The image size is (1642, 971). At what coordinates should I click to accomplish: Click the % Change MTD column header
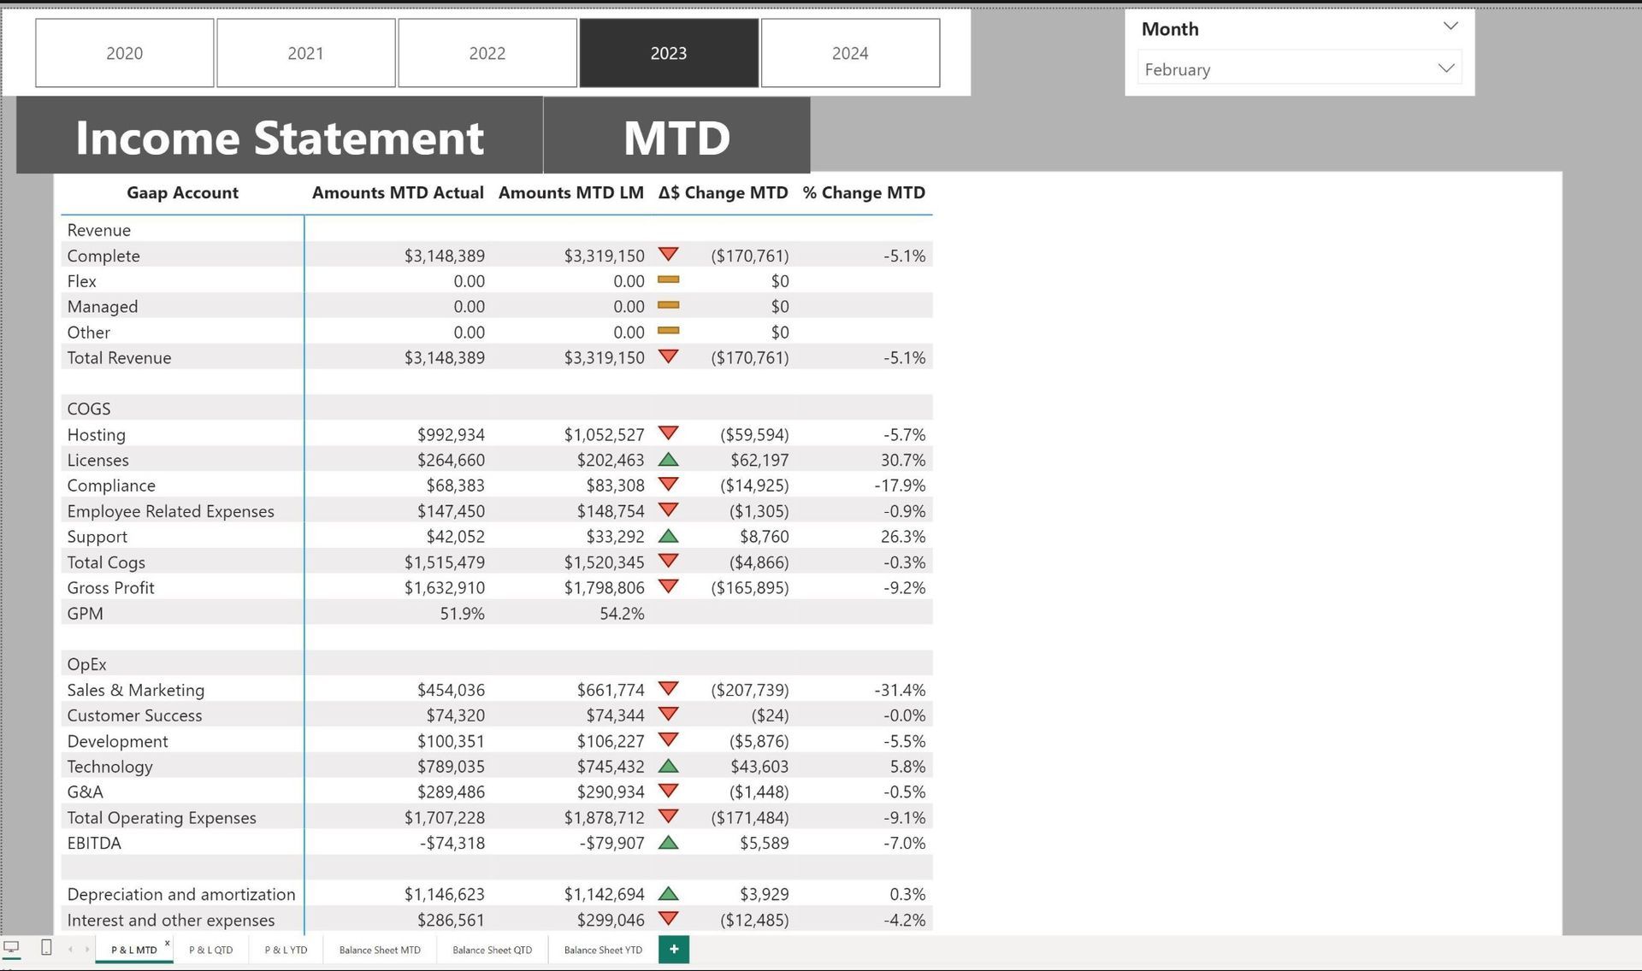tap(864, 193)
